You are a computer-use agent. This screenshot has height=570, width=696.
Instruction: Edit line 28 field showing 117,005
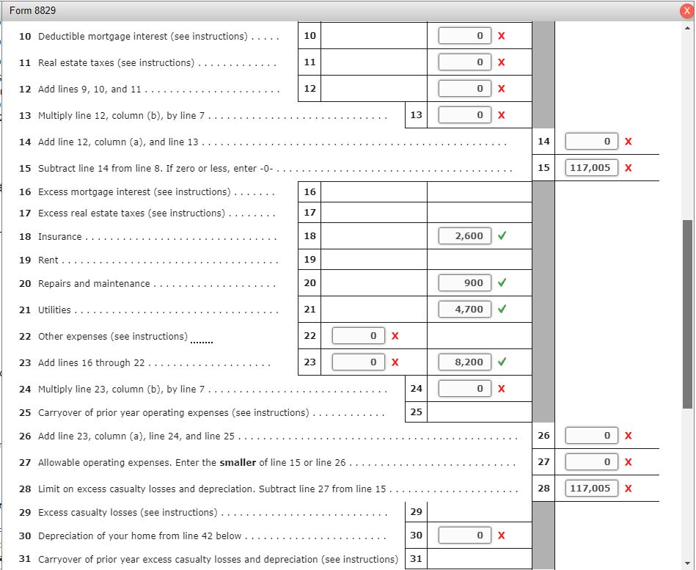tap(591, 489)
